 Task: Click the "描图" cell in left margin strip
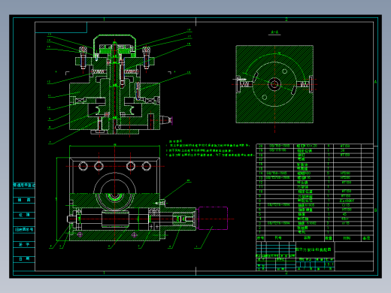(x=24, y=200)
